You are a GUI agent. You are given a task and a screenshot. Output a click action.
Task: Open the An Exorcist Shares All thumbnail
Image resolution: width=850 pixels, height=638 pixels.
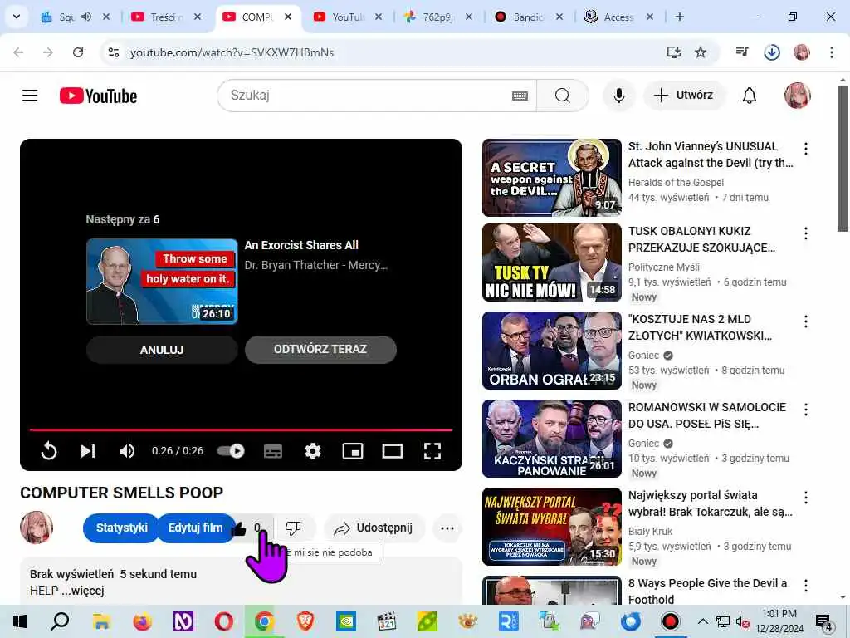[162, 281]
